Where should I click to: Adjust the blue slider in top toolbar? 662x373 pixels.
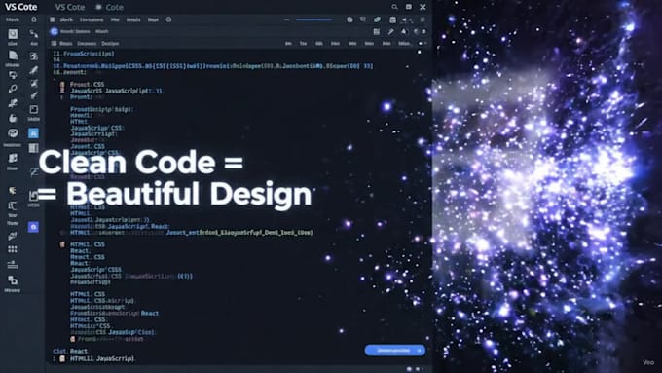[x=313, y=19]
